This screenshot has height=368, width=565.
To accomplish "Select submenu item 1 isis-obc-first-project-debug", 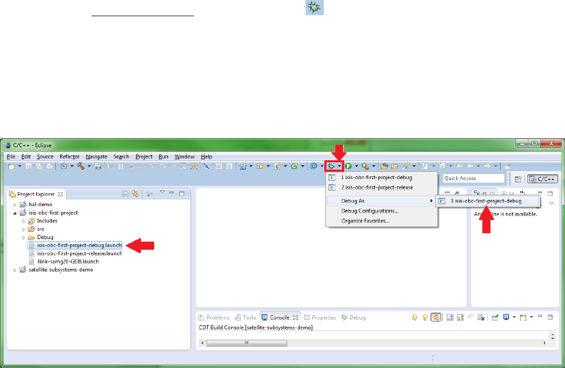I will click(x=488, y=201).
